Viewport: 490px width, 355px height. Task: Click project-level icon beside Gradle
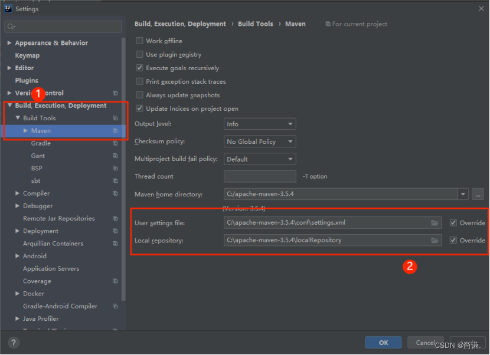point(115,143)
